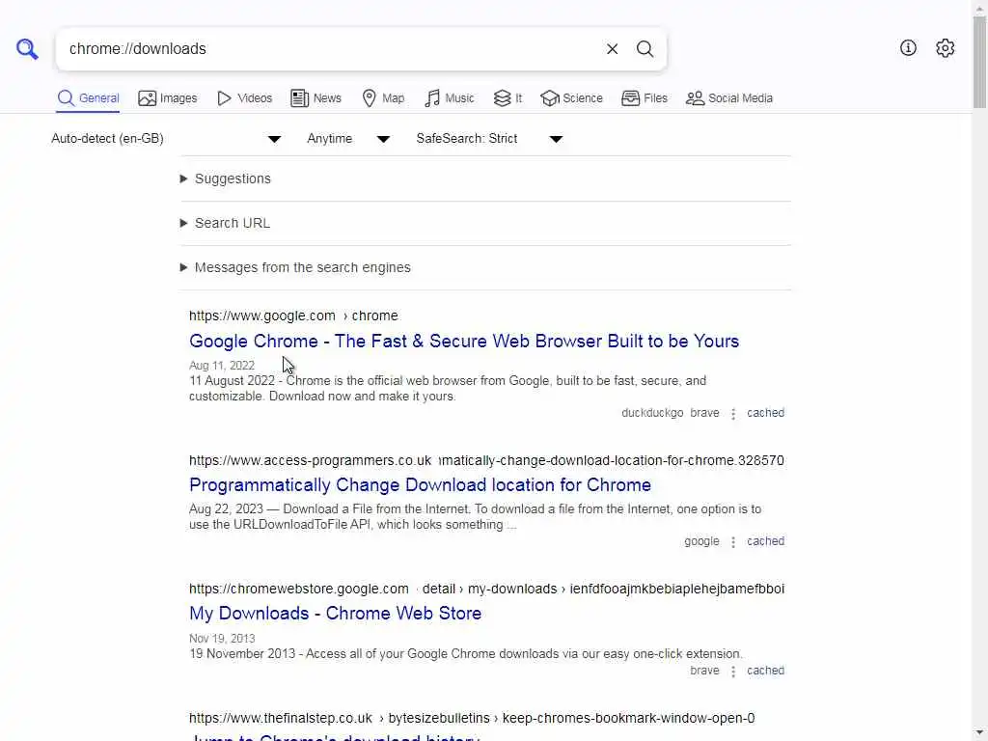The height and width of the screenshot is (741, 988).
Task: Click the search magnifier submit icon
Action: pyautogui.click(x=645, y=48)
